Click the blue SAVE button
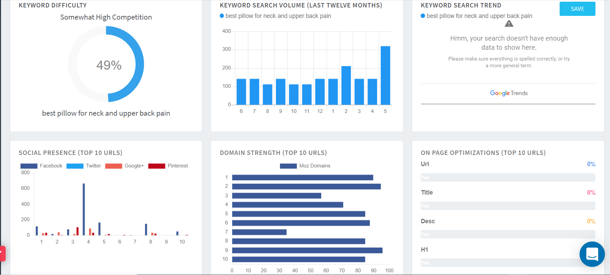The width and height of the screenshot is (610, 275). (577, 9)
